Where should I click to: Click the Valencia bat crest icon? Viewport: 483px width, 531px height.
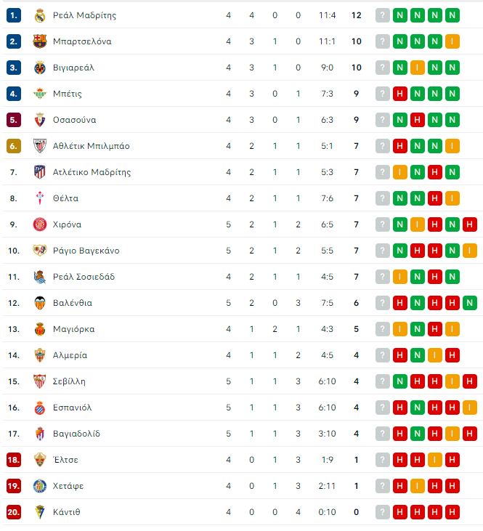(40, 303)
